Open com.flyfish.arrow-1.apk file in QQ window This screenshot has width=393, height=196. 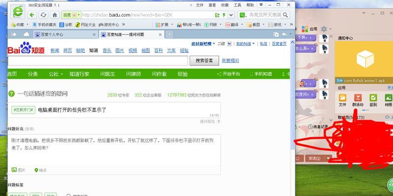[364, 80]
